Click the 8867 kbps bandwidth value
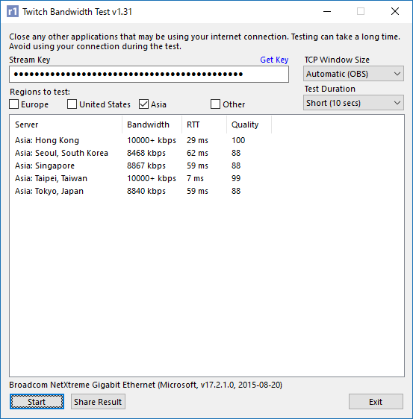413x419 pixels. pyautogui.click(x=146, y=166)
